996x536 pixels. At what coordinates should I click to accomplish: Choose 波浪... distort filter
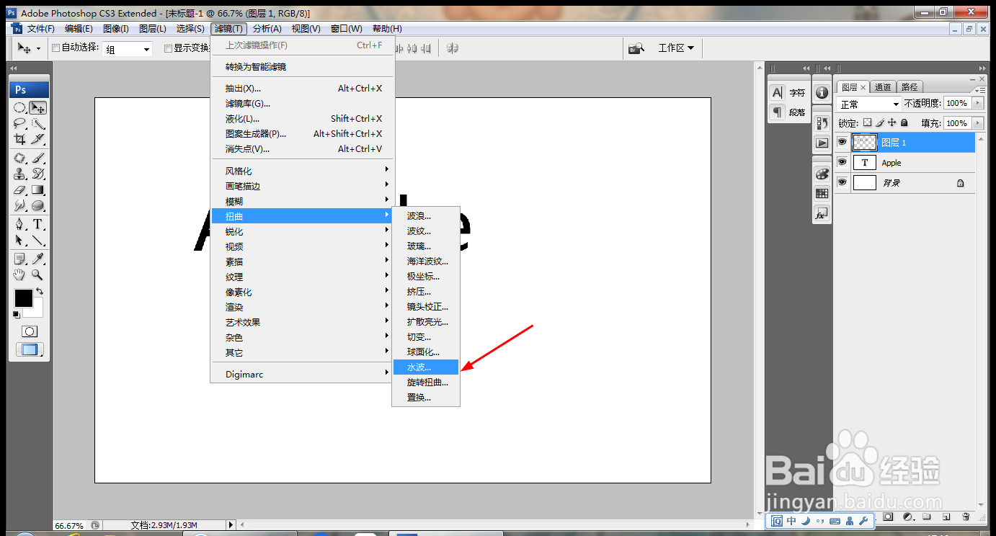coord(426,216)
